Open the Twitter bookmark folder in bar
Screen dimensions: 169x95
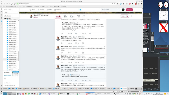[64, 6]
